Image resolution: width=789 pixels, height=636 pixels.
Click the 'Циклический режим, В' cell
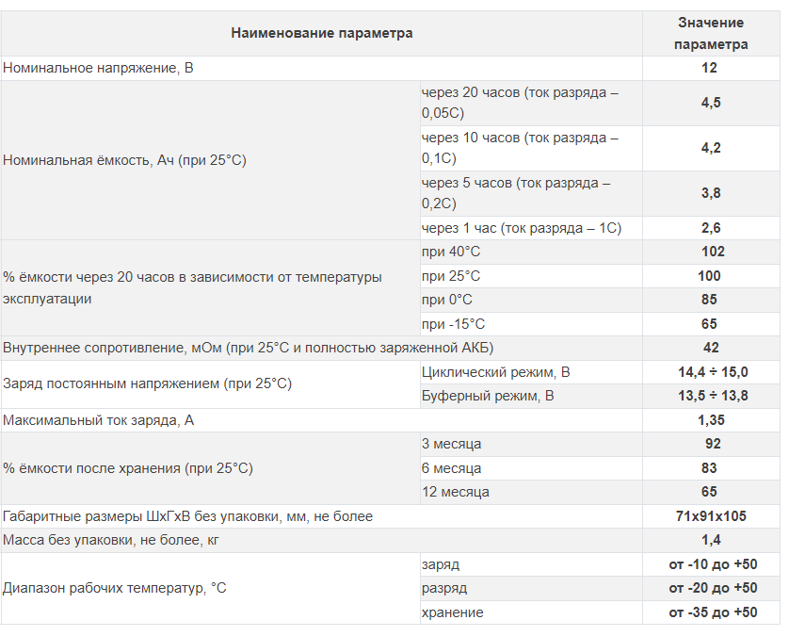(x=495, y=372)
